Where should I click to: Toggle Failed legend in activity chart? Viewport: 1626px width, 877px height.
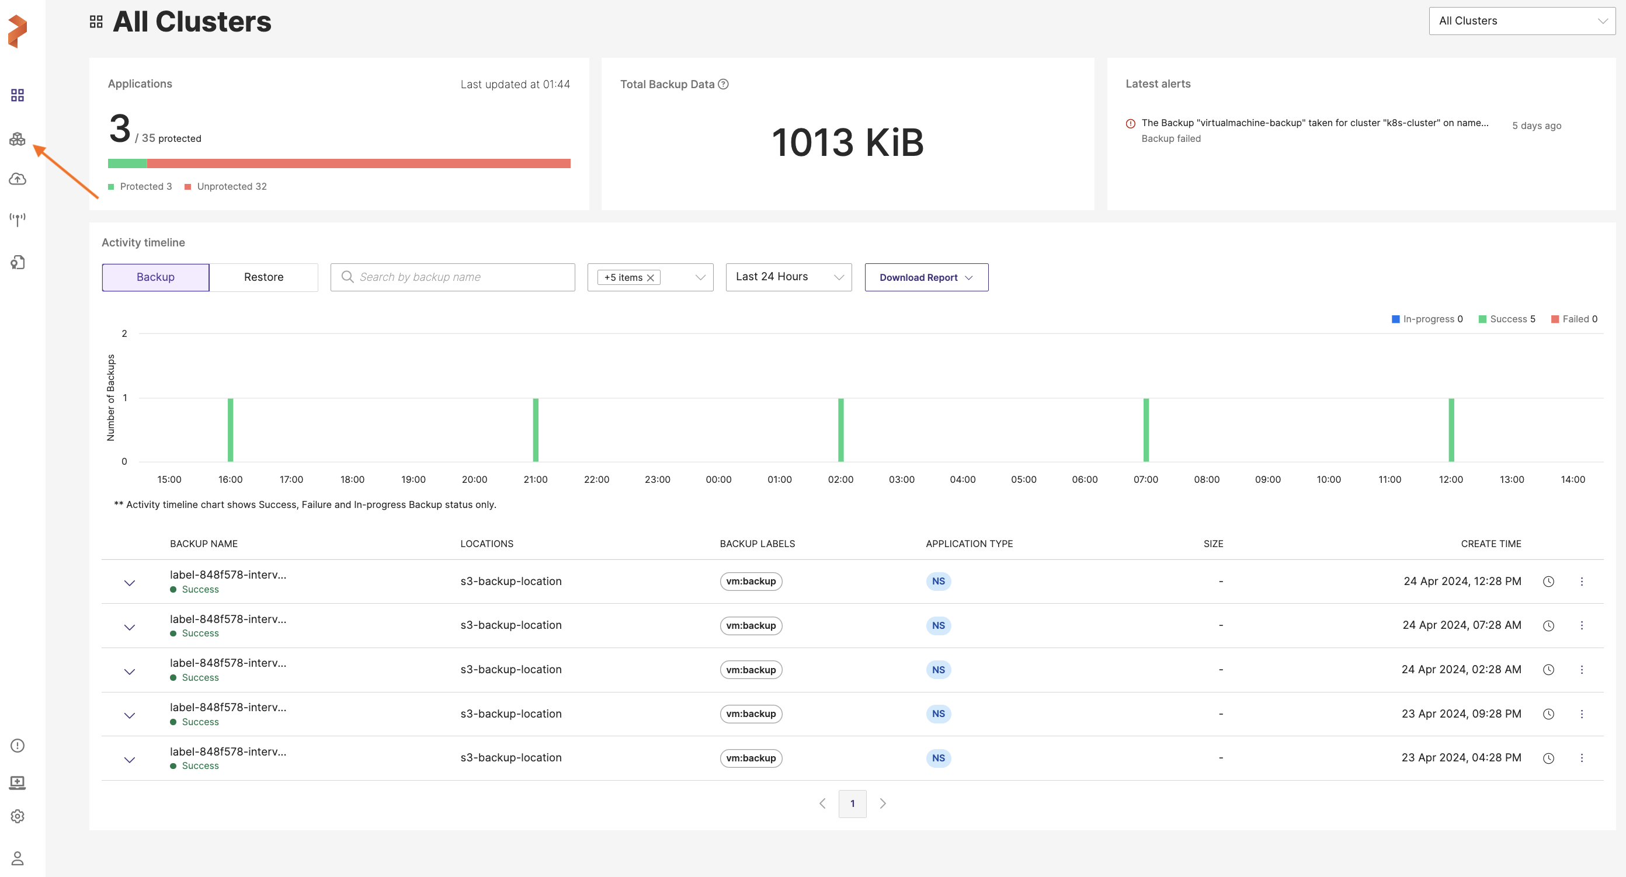point(1574,319)
